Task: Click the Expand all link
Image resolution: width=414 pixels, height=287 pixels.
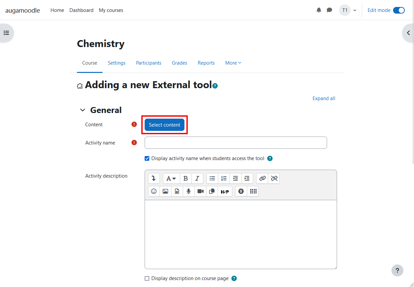Action: click(x=324, y=98)
